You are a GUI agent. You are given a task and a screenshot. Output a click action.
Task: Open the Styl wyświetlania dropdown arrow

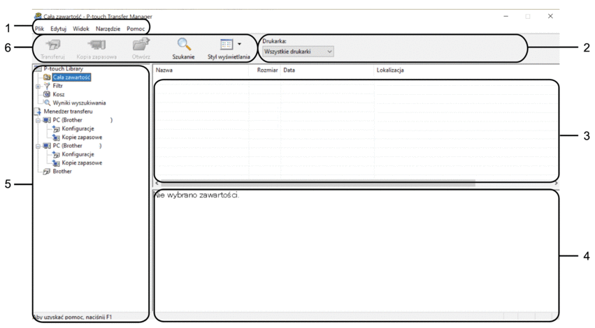[241, 45]
